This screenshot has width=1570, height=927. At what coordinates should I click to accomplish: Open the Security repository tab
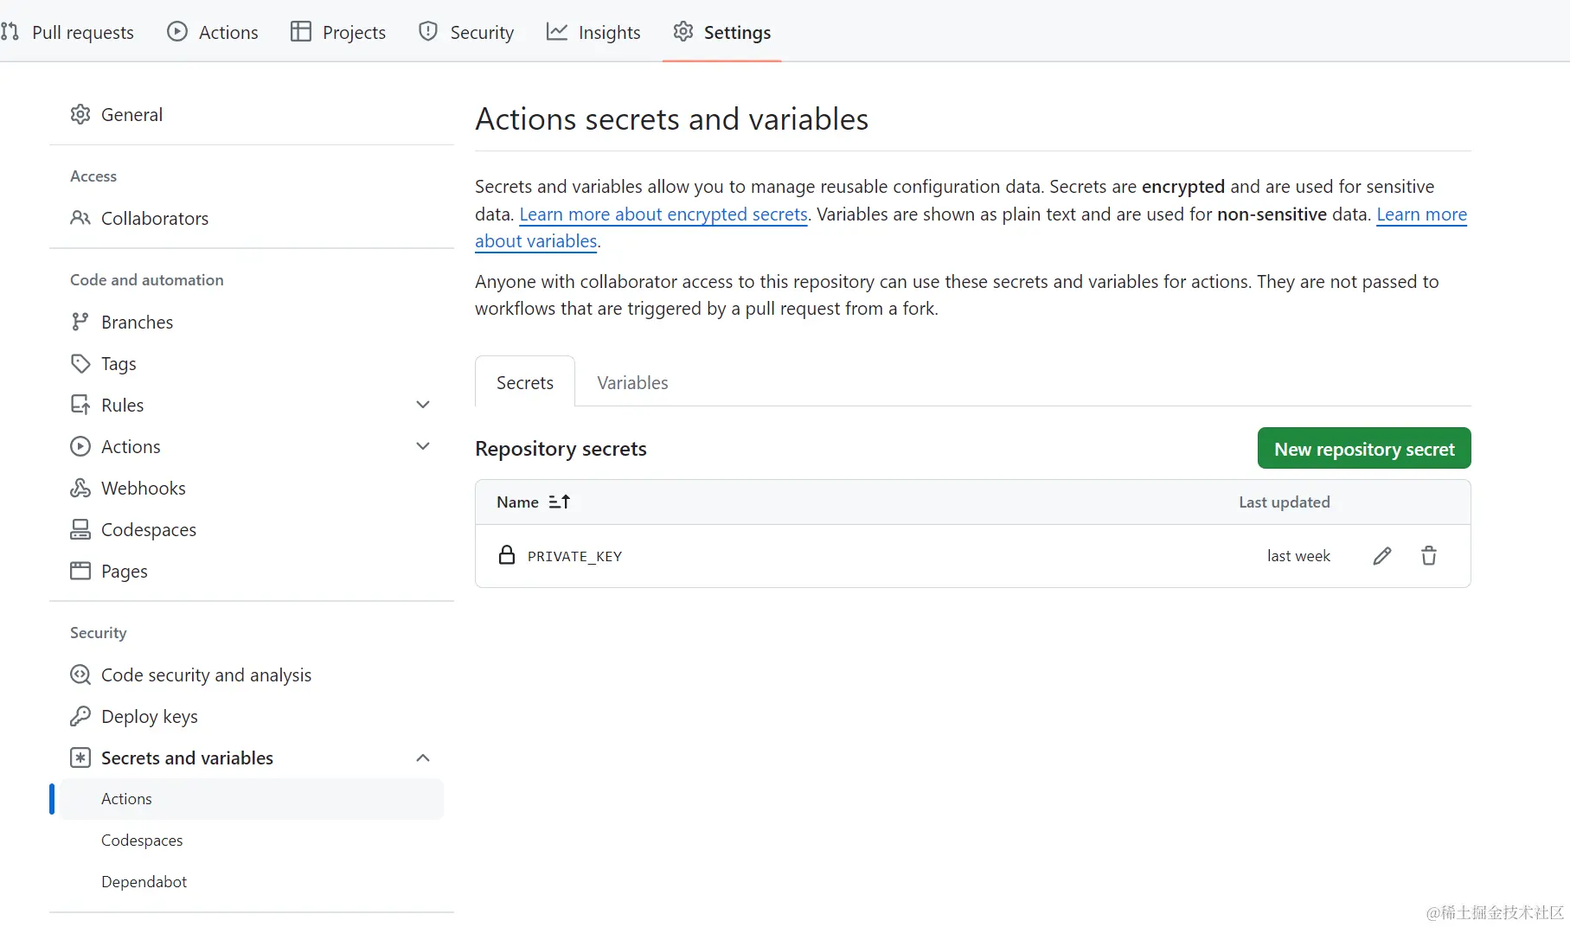tap(466, 33)
